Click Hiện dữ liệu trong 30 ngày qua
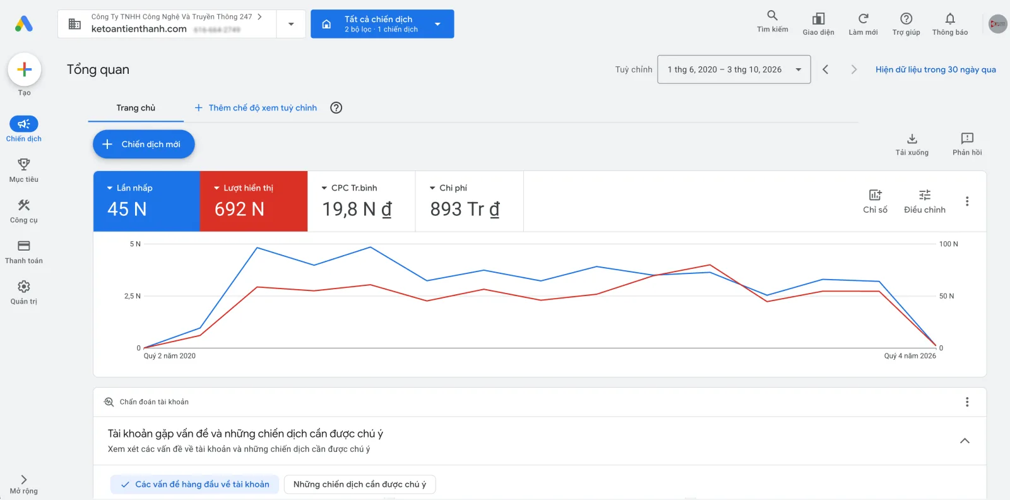1010x500 pixels. 936,69
